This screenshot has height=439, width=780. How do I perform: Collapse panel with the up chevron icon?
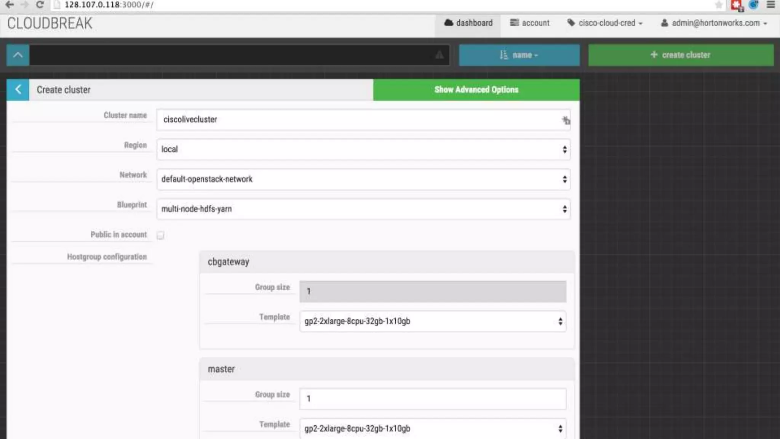18,55
